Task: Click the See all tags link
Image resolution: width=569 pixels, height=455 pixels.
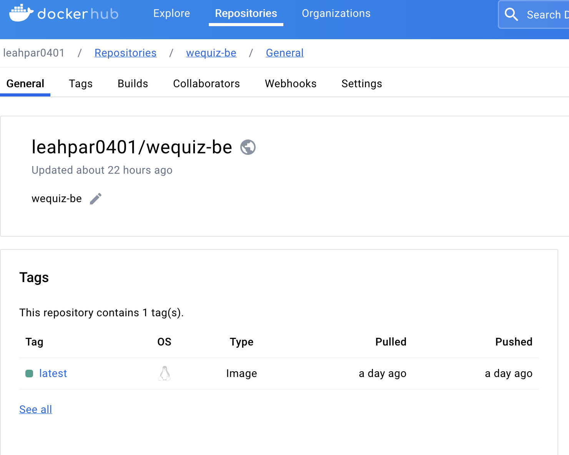Action: (x=36, y=410)
